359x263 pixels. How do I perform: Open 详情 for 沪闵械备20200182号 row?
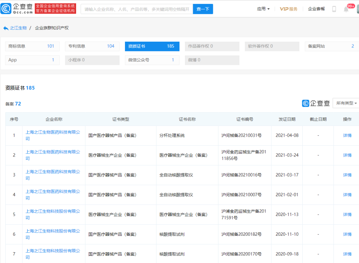[x=347, y=234]
